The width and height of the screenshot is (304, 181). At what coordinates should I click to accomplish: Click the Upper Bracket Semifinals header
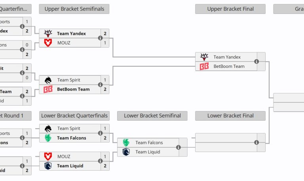tap(74, 9)
